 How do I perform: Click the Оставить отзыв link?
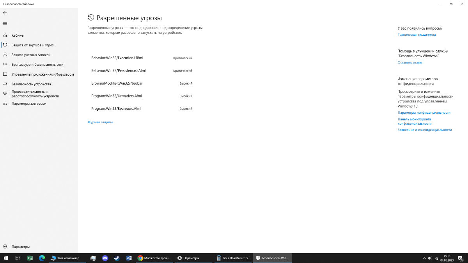point(409,62)
